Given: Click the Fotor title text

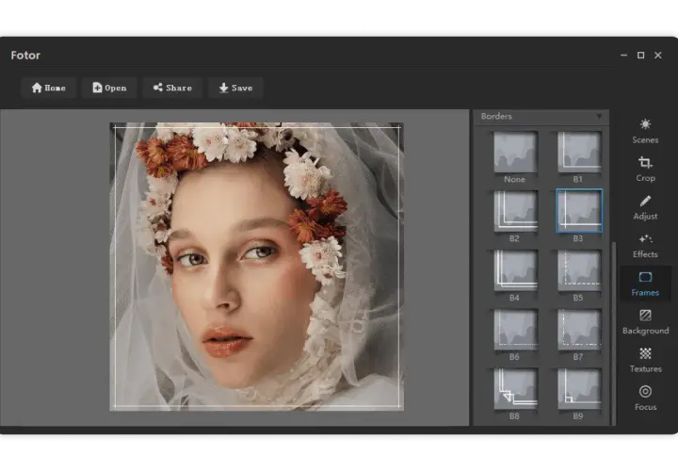Looking at the screenshot, I should click(x=25, y=56).
